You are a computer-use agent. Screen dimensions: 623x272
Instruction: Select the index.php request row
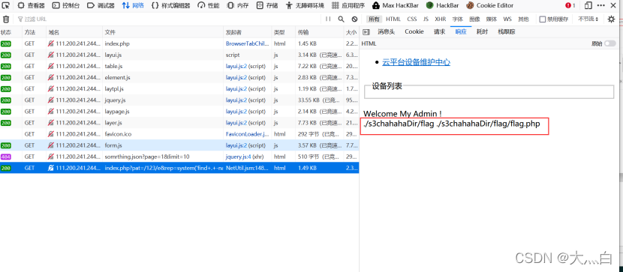tap(179, 43)
